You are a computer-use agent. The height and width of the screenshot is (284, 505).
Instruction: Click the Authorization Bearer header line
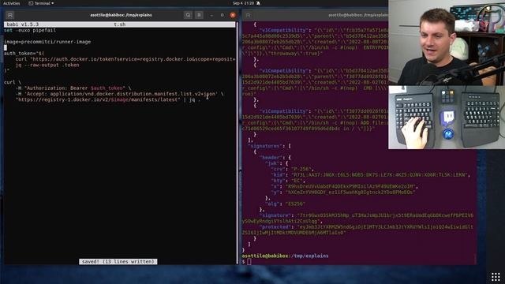click(73, 88)
